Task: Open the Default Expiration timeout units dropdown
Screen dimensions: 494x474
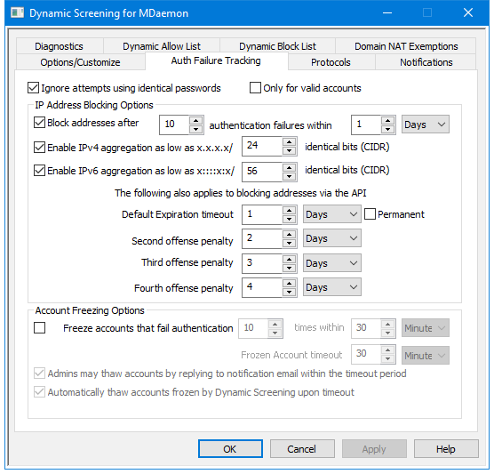Action: [332, 214]
